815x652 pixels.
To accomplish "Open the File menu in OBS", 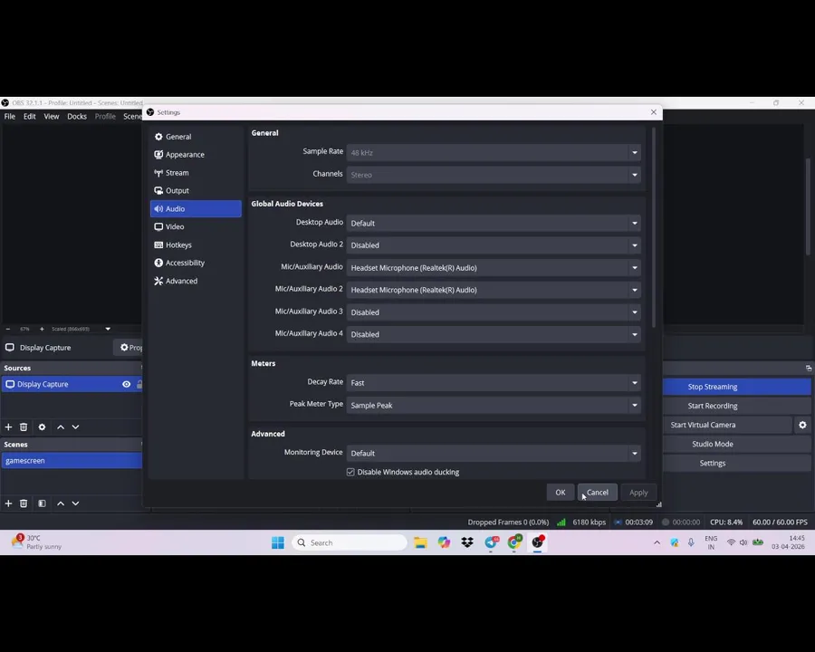I will click(10, 117).
